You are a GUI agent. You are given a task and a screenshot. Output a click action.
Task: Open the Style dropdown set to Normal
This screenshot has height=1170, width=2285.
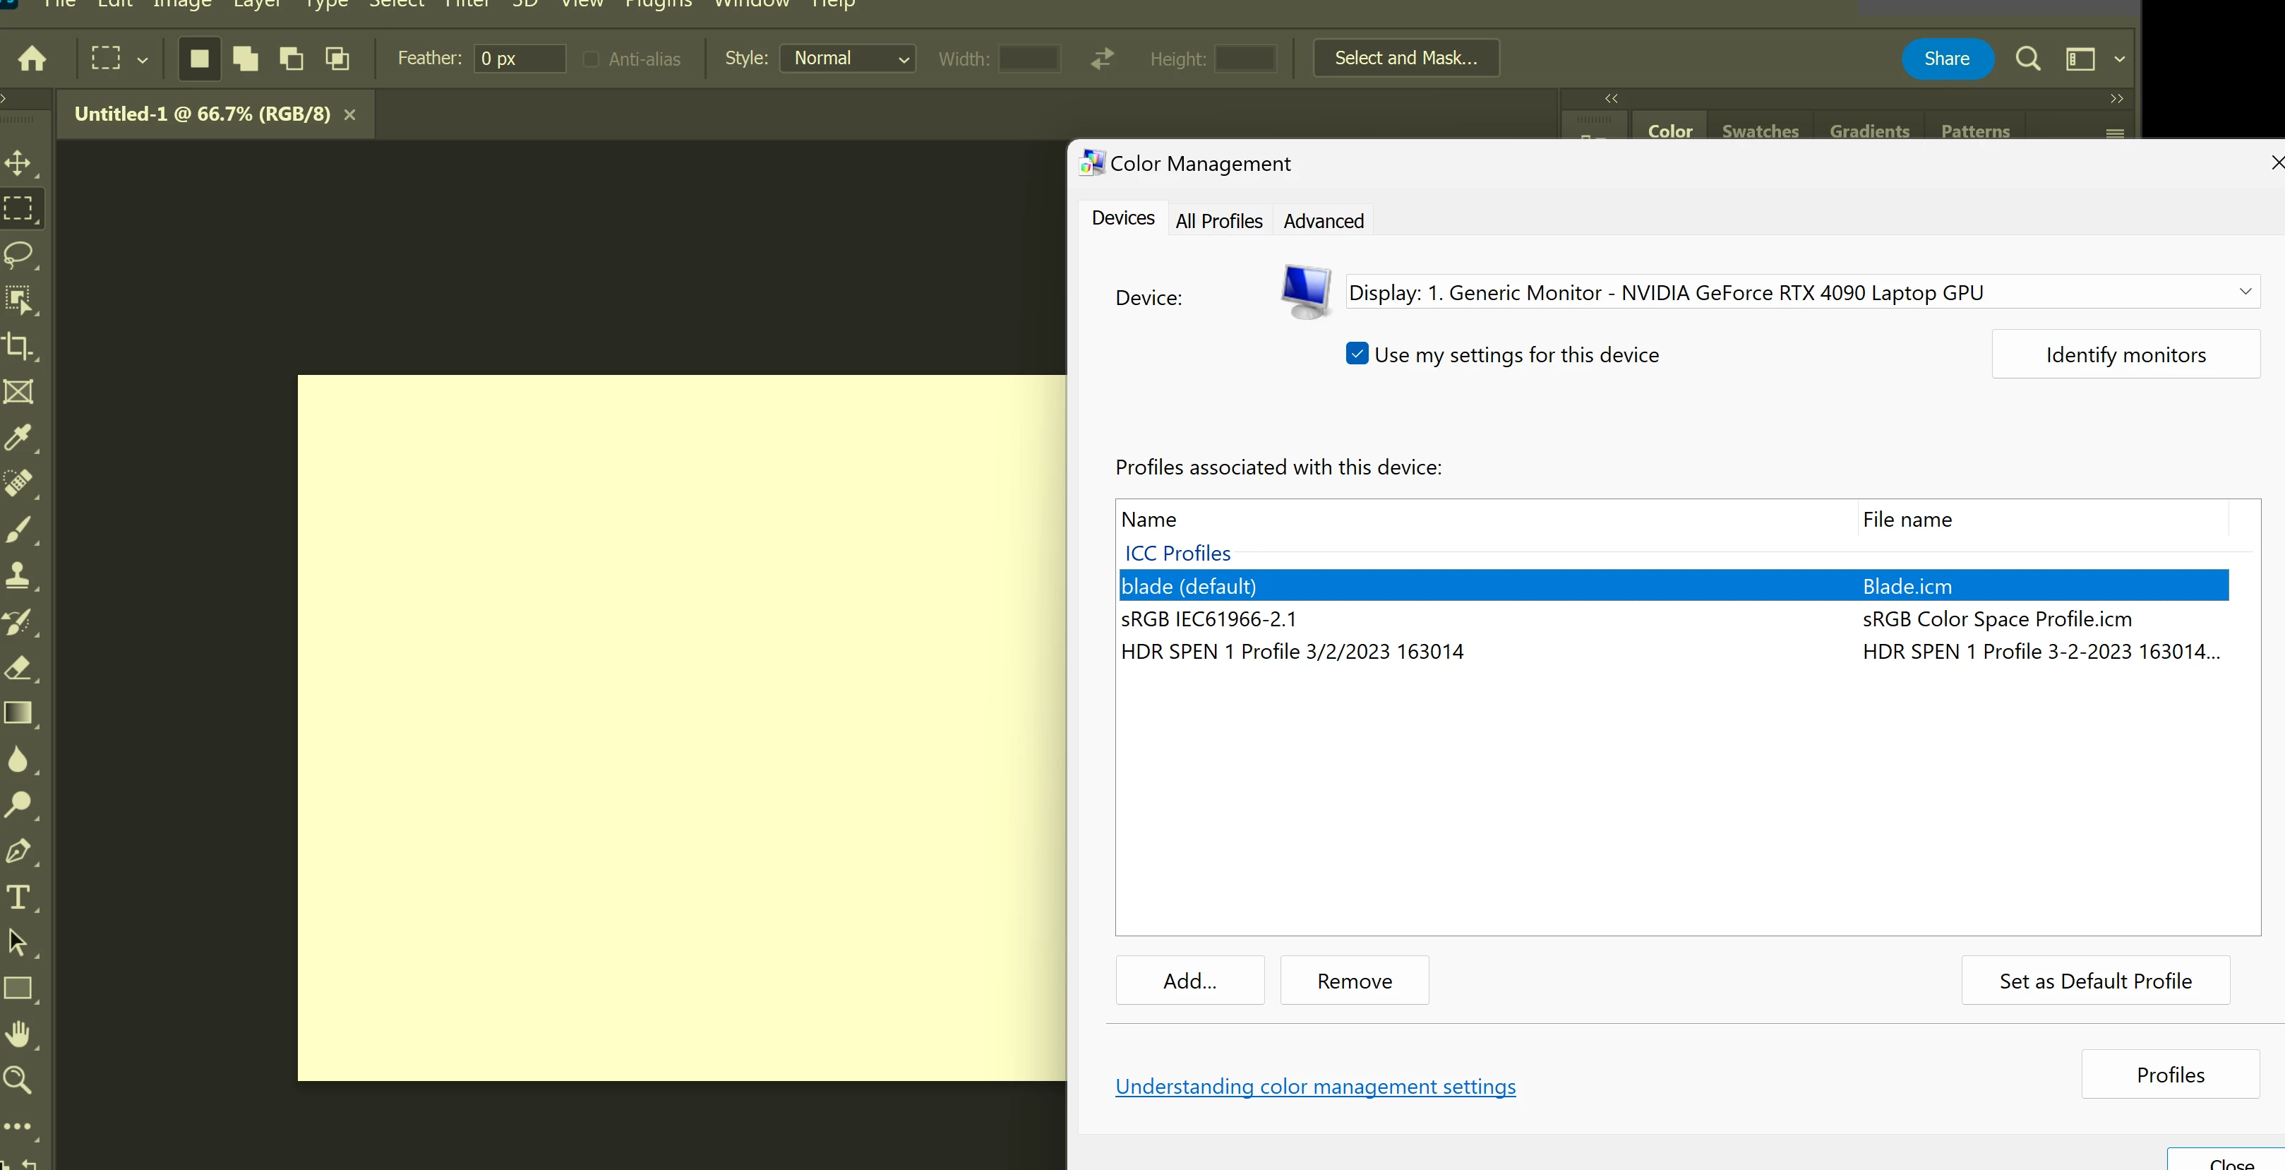pyautogui.click(x=848, y=59)
